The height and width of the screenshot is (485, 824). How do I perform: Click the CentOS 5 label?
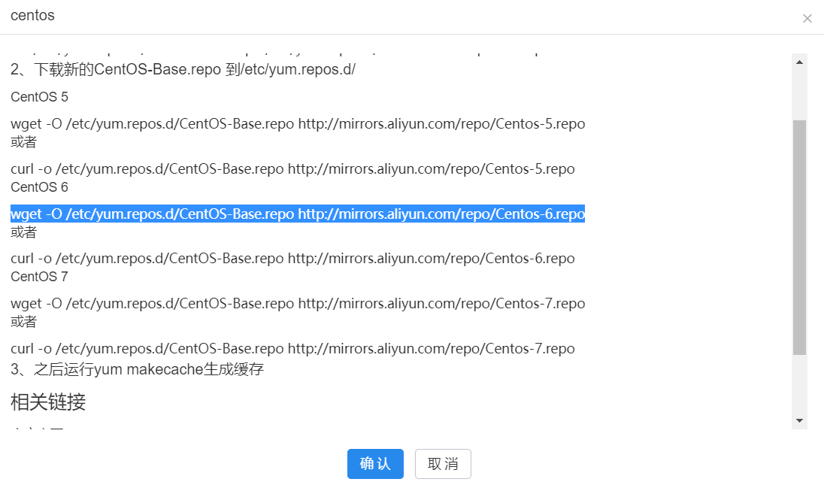tap(40, 97)
